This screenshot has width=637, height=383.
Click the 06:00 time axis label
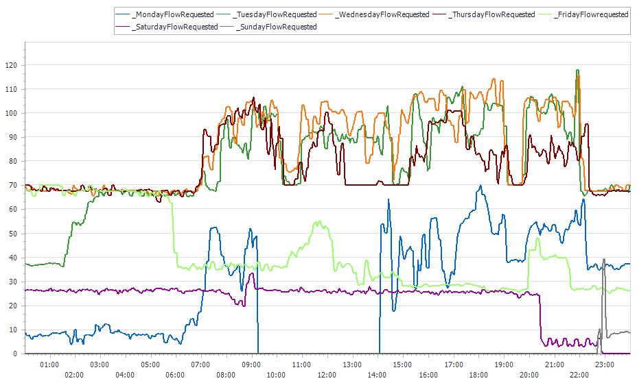tap(176, 375)
